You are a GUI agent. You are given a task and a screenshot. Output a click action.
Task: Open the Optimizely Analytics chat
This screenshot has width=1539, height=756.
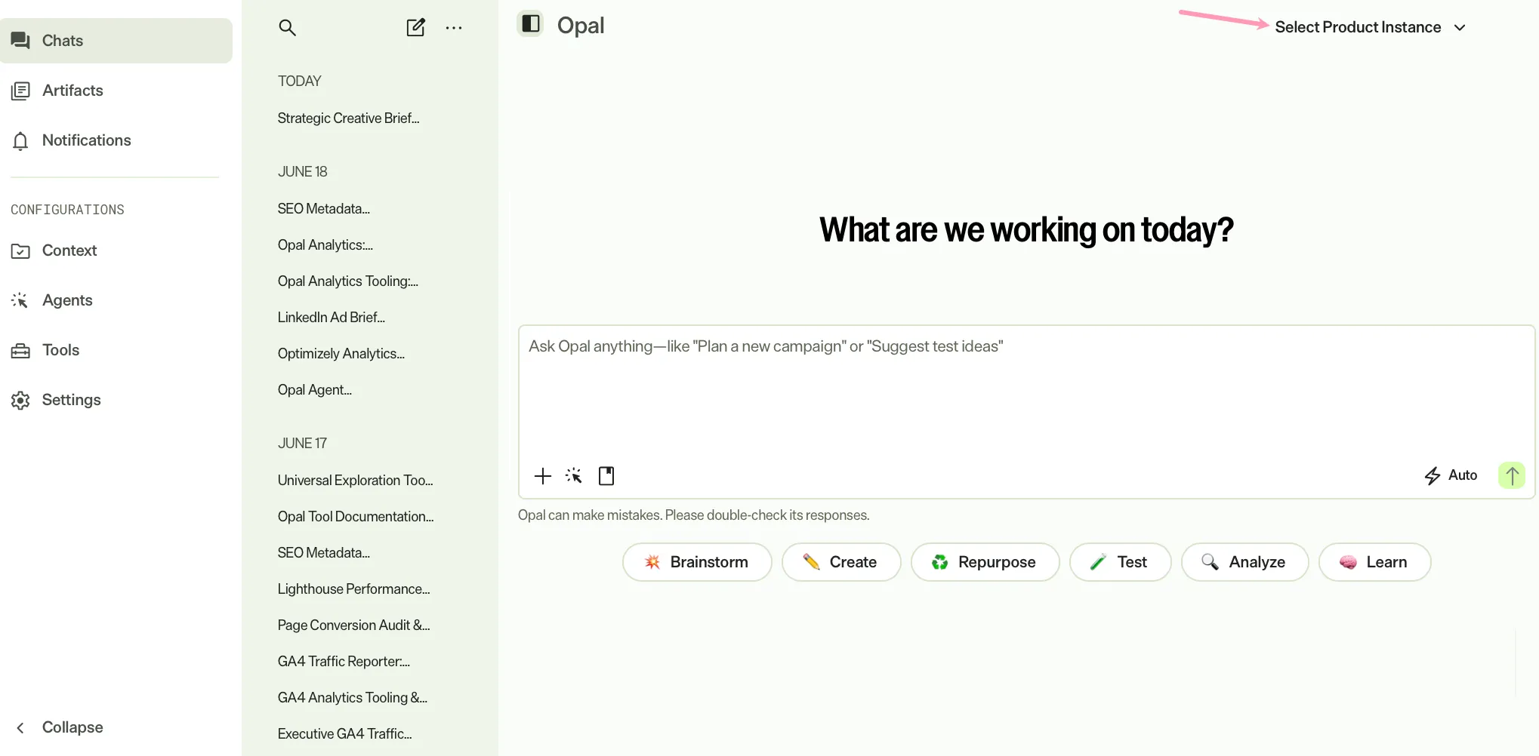pos(341,354)
